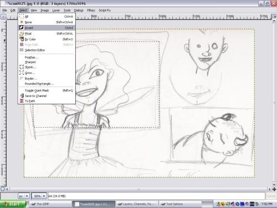Click the image menu button at ruler corner
The height and width of the screenshot is (208, 277).
(3, 17)
